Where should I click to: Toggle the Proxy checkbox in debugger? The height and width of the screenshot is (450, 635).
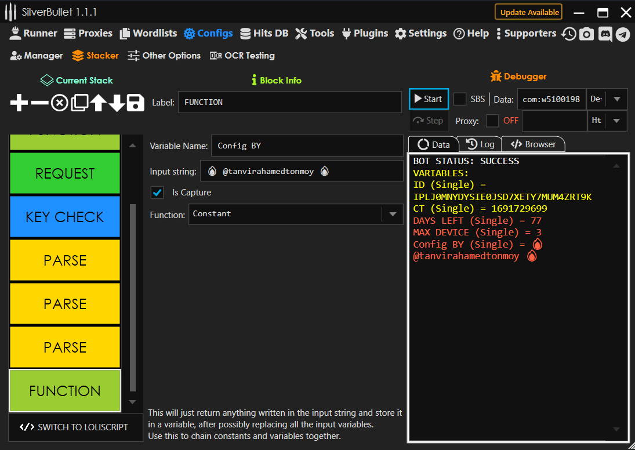click(x=492, y=121)
